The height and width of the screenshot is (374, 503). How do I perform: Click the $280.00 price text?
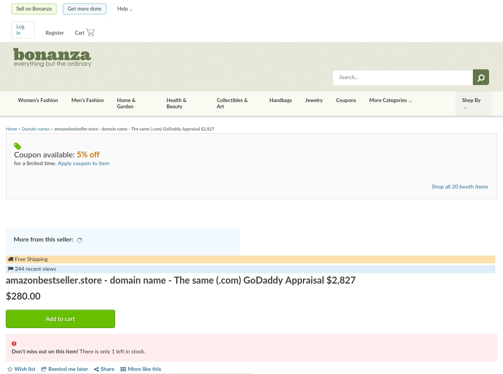point(23,296)
